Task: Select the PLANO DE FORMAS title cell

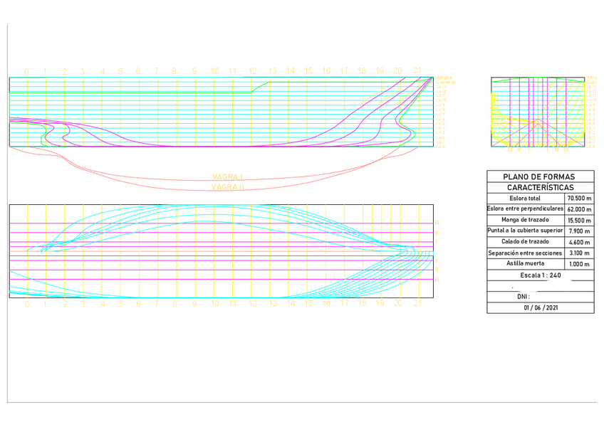Action: tap(540, 176)
